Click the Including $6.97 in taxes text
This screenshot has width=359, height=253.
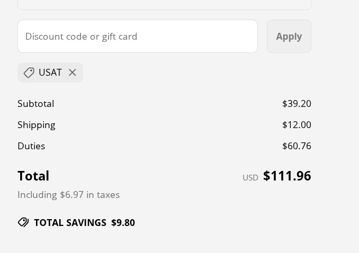click(x=69, y=195)
